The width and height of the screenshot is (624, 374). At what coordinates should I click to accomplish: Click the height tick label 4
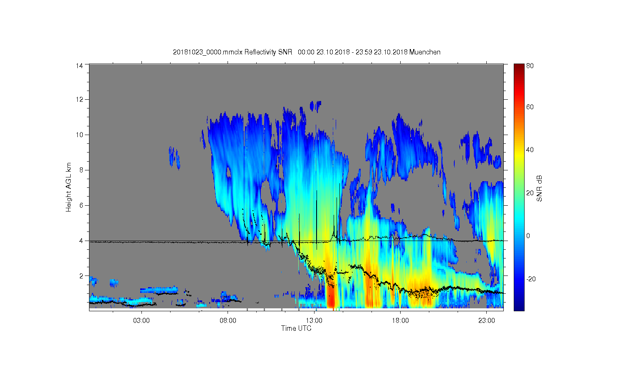(x=81, y=241)
